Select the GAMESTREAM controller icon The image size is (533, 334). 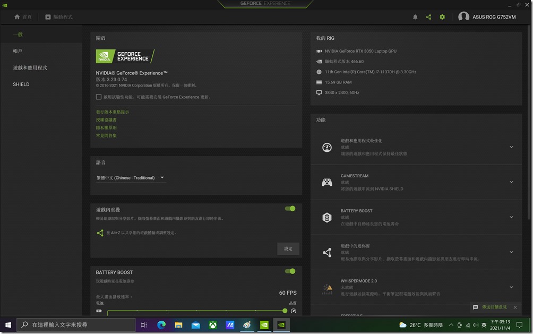click(326, 182)
